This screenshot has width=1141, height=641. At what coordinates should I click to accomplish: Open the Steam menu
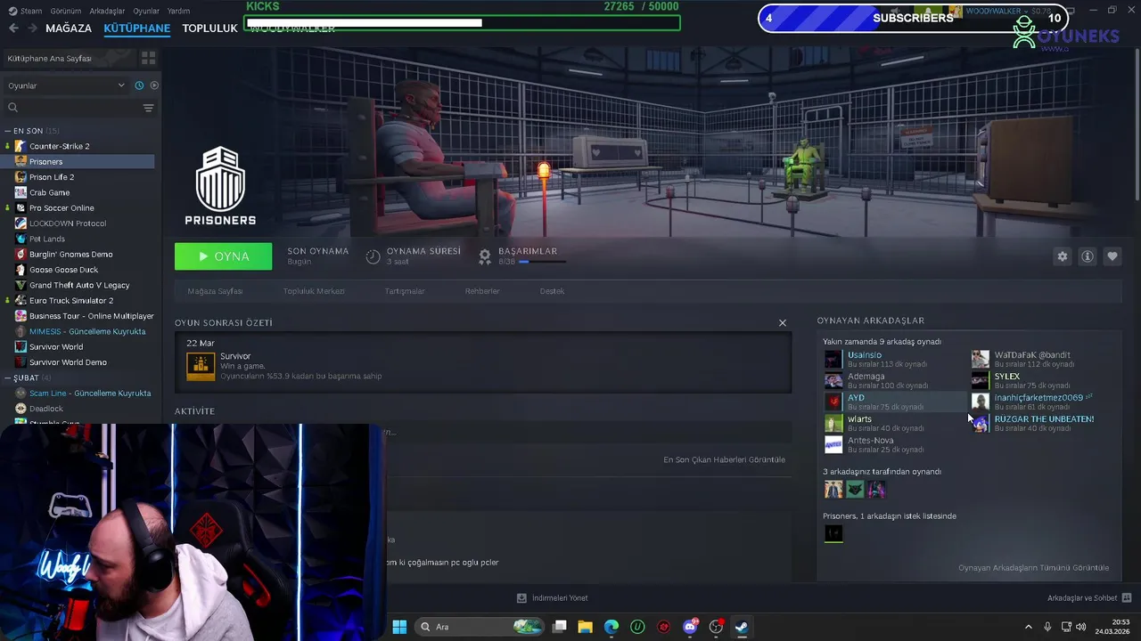(x=25, y=11)
